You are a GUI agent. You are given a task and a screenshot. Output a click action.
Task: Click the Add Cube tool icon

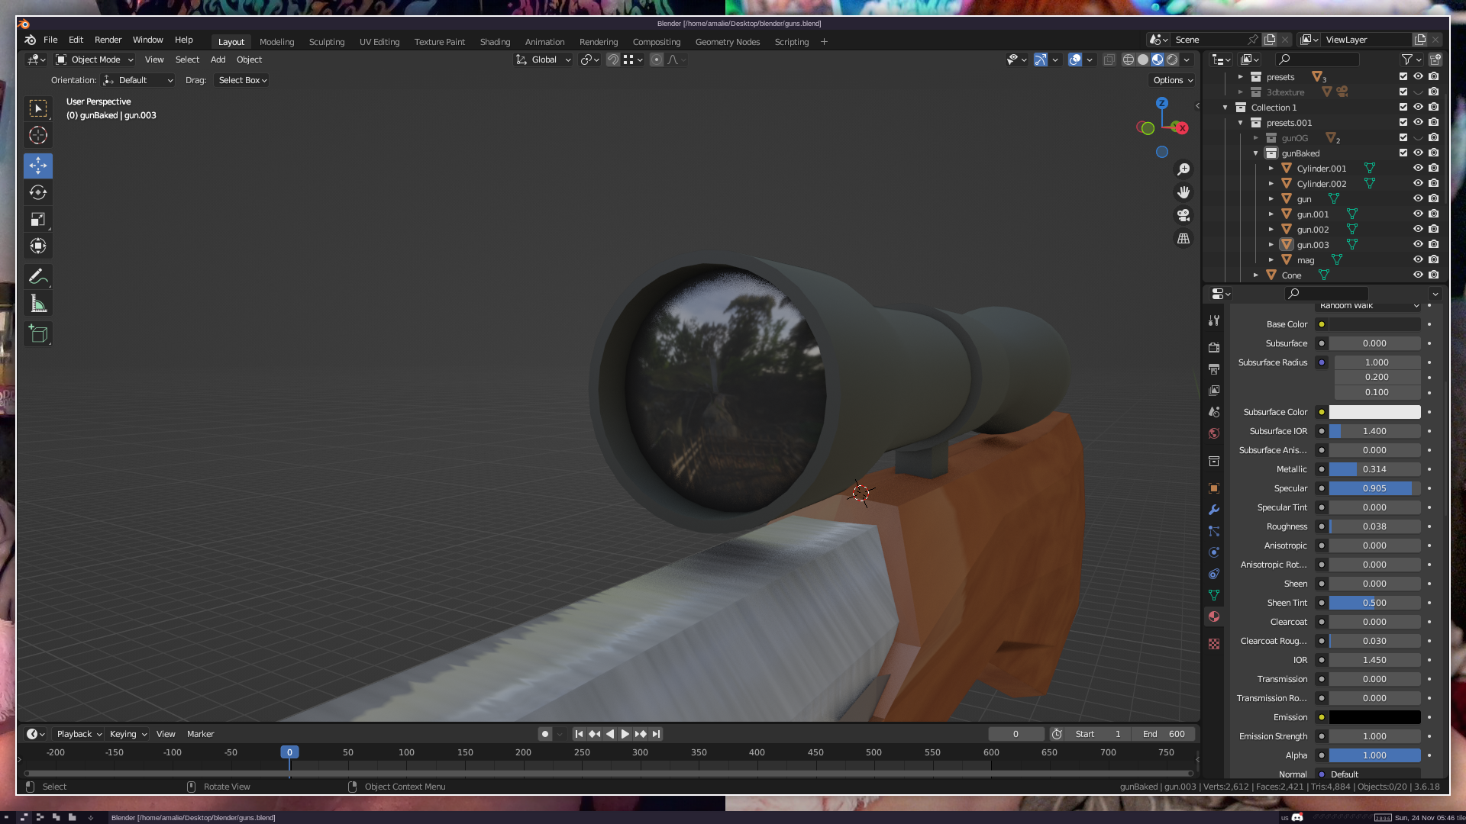[x=38, y=333]
